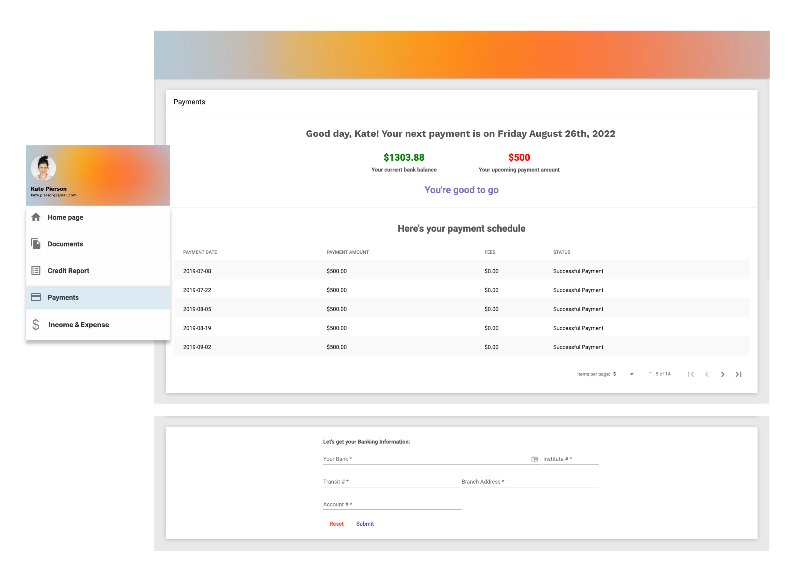This screenshot has width=805, height=569.
Task: Go to previous page of payments
Action: tap(707, 374)
